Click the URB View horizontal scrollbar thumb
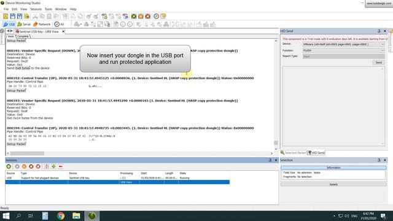Image resolution: width=393 pixels, height=221 pixels. point(27,153)
